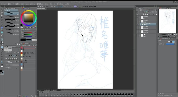Select the Pen tool icon
Image resolution: width=178 pixels, height=97 pixels.
pos(2,27)
